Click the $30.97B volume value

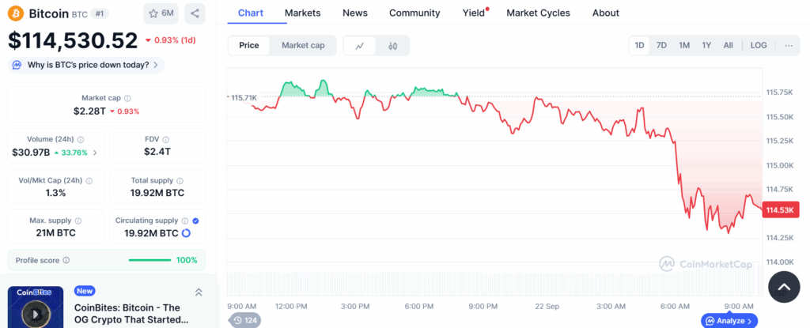(31, 153)
